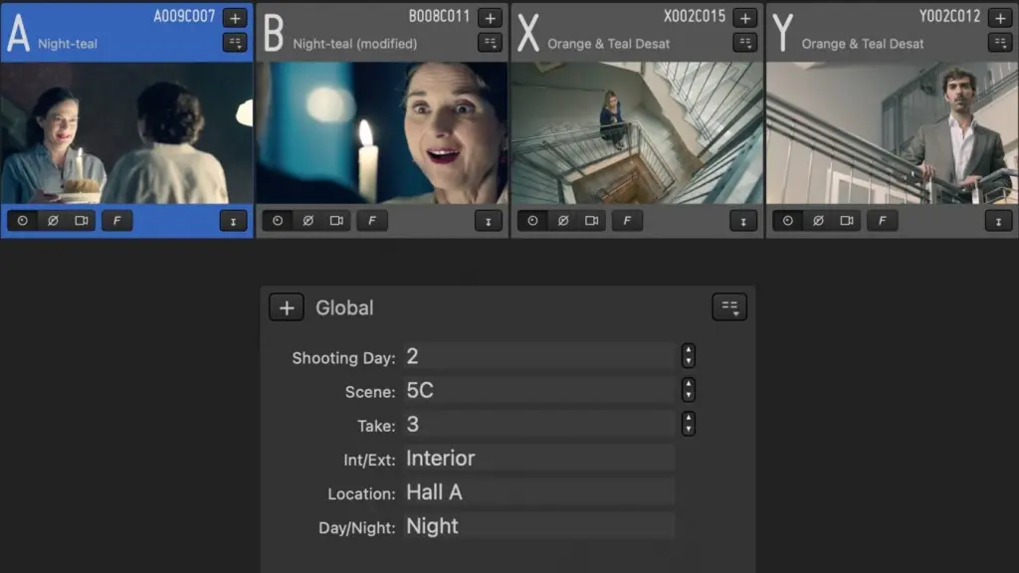Click the circular target icon under slot A
The height and width of the screenshot is (573, 1019).
[x=23, y=221]
